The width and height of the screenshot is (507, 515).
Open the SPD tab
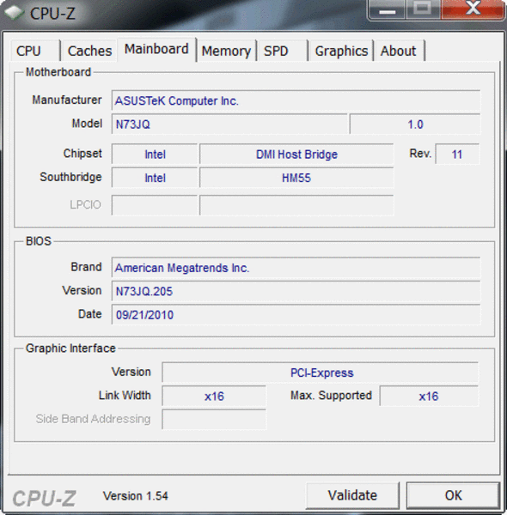[x=283, y=51]
